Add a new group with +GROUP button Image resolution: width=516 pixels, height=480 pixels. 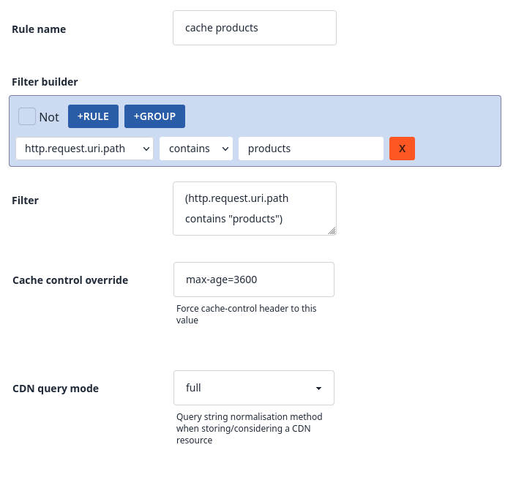(154, 116)
